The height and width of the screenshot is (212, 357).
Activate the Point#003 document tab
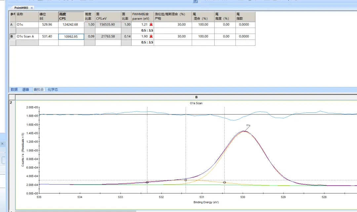[x=21, y=8]
